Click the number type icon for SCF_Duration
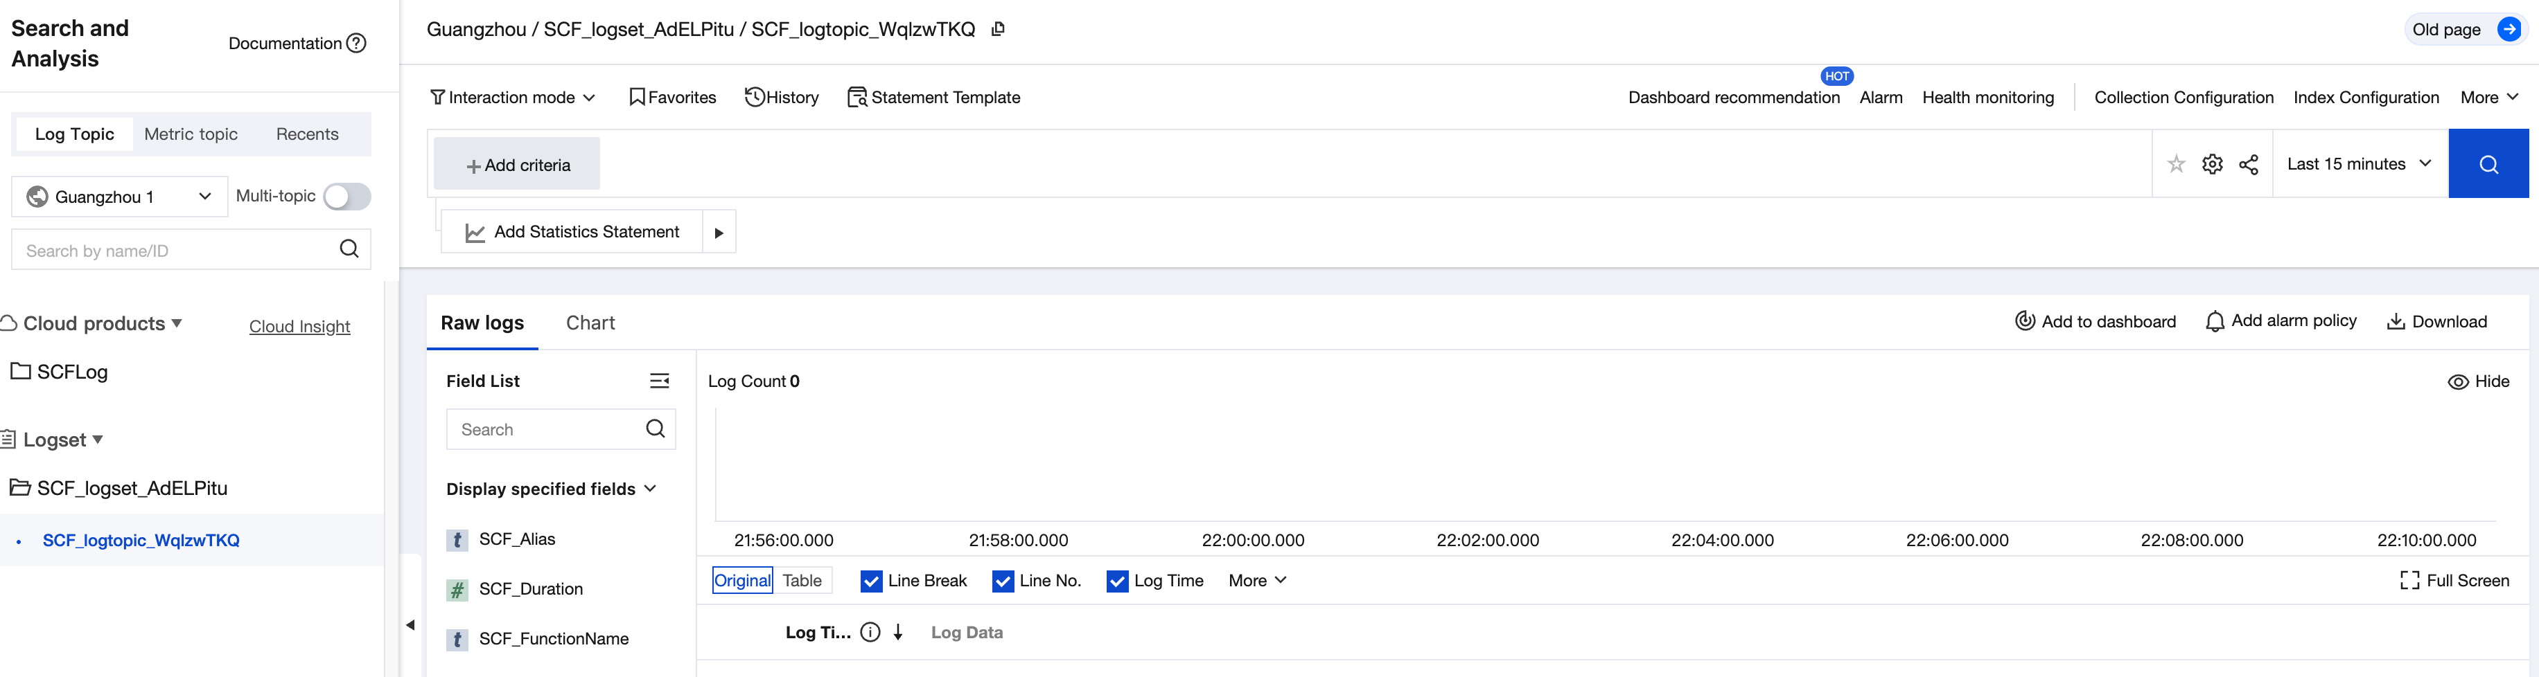The width and height of the screenshot is (2539, 677). pos(457,589)
